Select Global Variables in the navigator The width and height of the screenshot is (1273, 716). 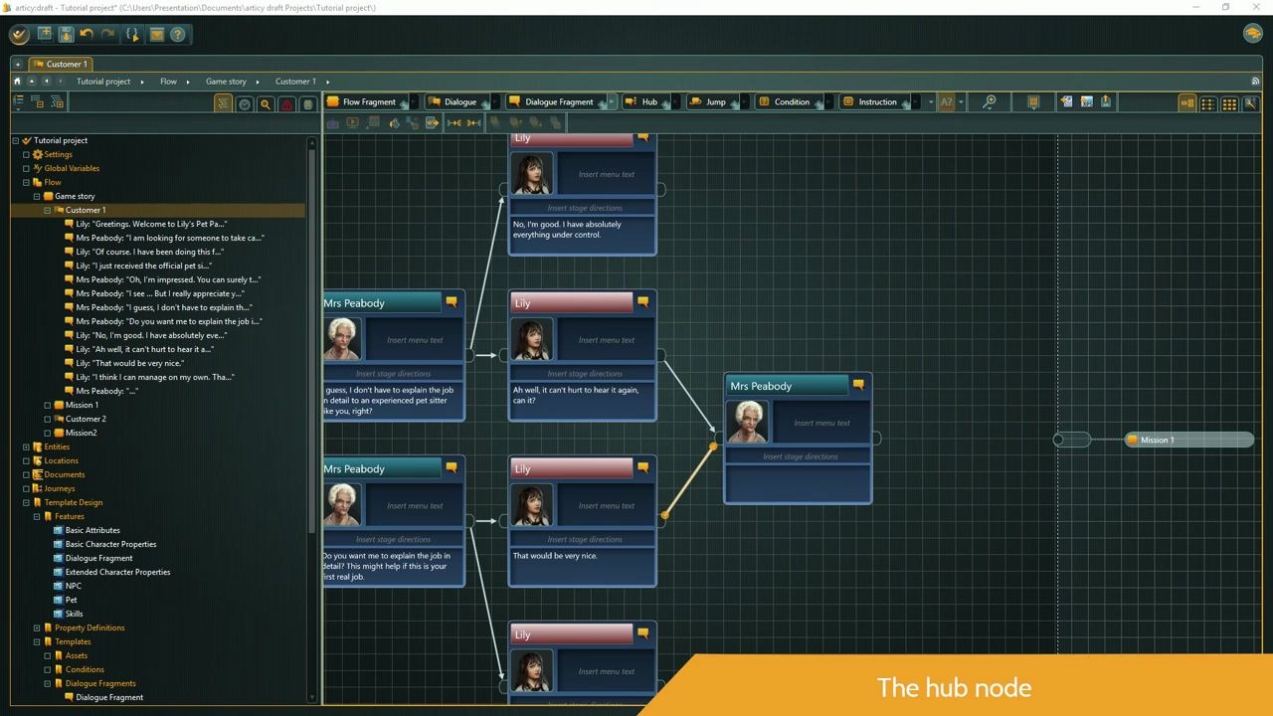(72, 168)
